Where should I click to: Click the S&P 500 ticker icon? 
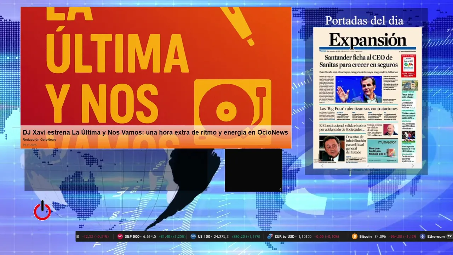[120, 236]
